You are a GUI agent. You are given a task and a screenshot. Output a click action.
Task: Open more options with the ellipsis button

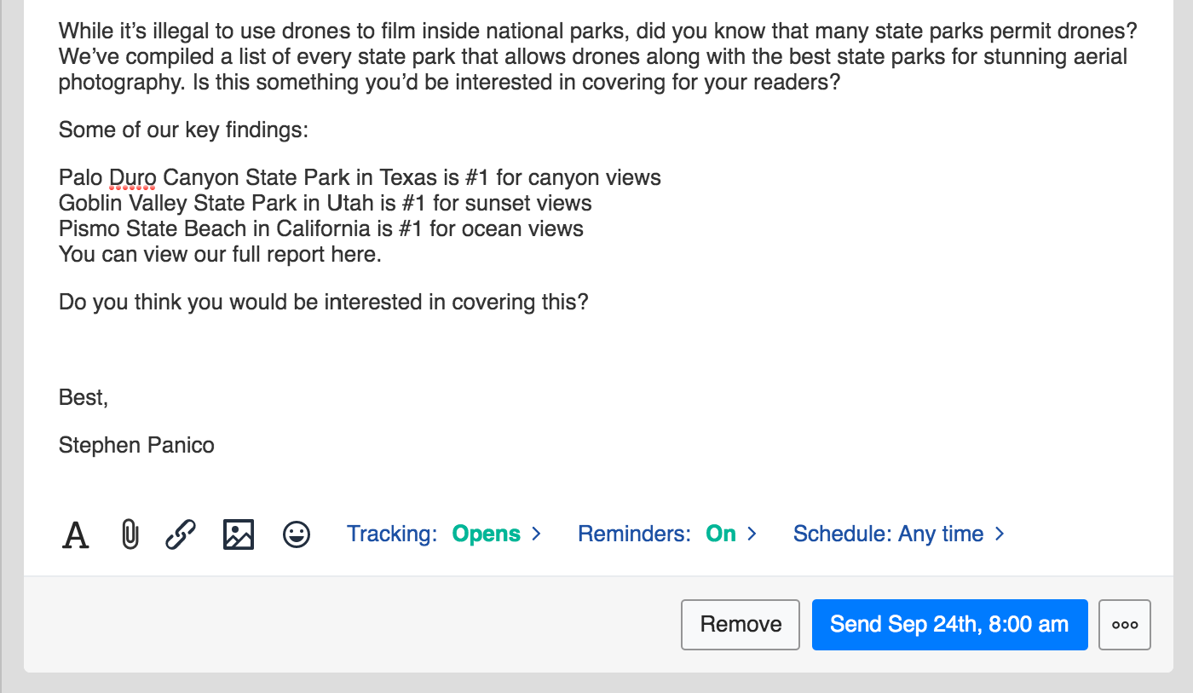pos(1125,625)
